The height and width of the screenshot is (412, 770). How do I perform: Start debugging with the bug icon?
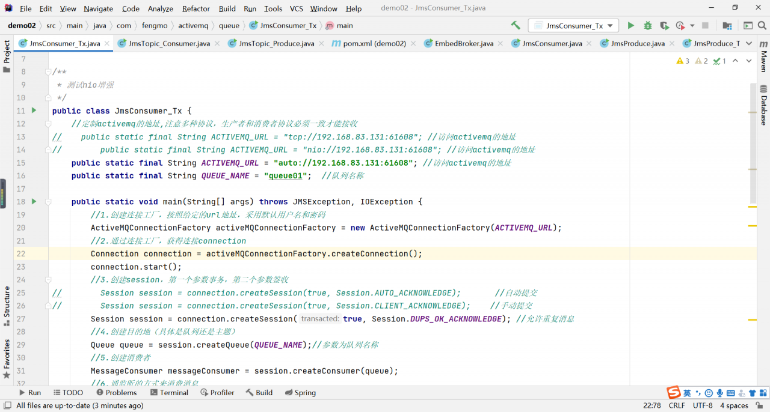[x=647, y=25]
